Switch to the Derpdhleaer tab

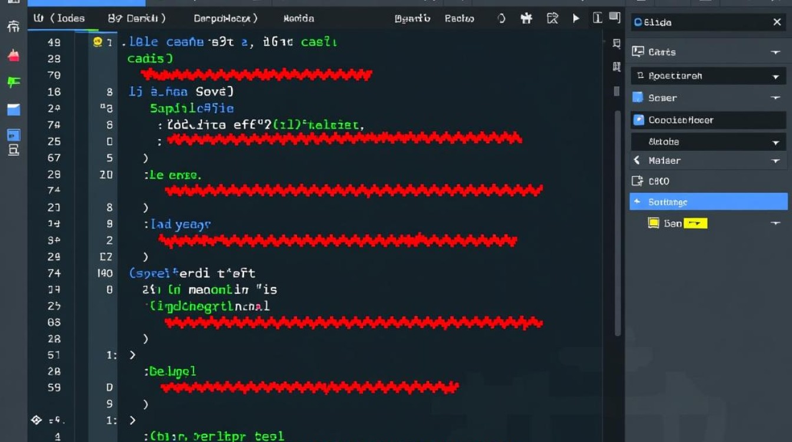tap(225, 18)
